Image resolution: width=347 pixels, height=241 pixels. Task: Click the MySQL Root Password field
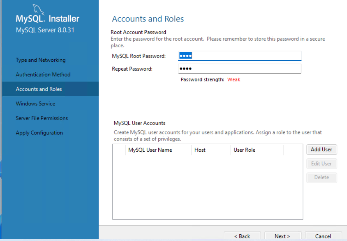(x=240, y=56)
